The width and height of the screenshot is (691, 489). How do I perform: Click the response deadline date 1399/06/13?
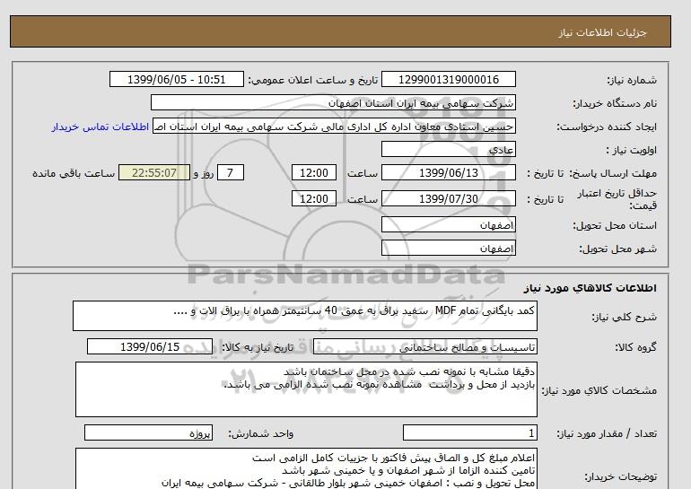pyautogui.click(x=448, y=172)
